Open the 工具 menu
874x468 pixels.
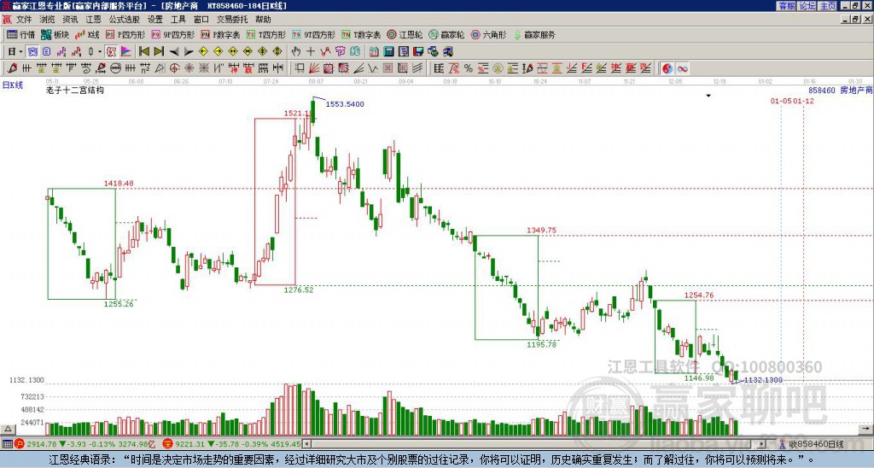coord(178,20)
